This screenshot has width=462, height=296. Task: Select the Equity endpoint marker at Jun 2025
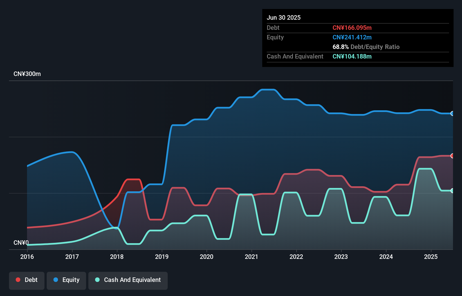click(452, 113)
